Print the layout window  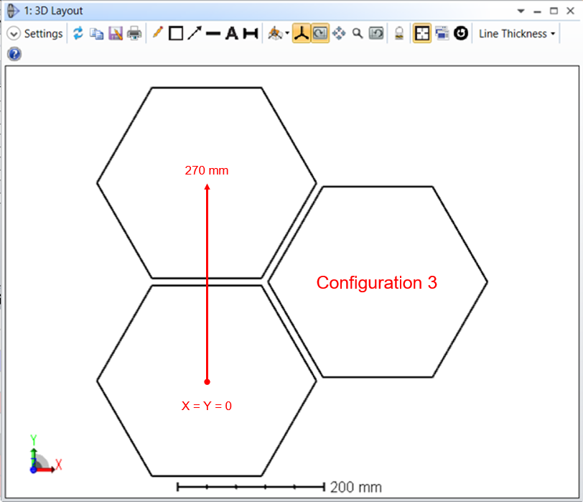[x=134, y=34]
